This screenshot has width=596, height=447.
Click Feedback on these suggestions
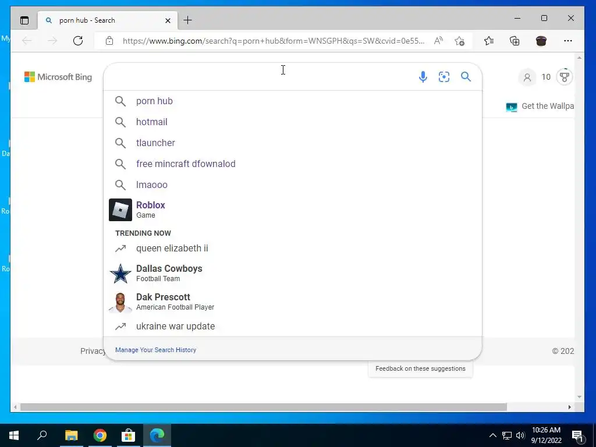(x=420, y=368)
